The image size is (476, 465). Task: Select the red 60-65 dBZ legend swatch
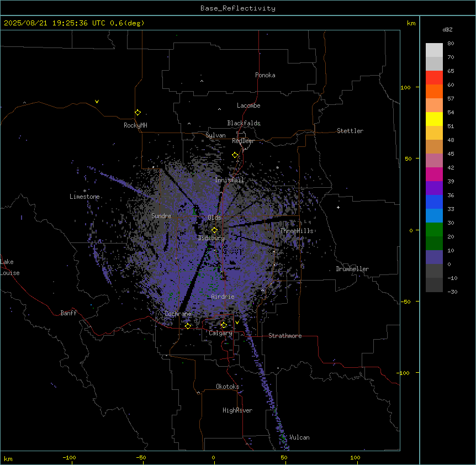click(434, 78)
